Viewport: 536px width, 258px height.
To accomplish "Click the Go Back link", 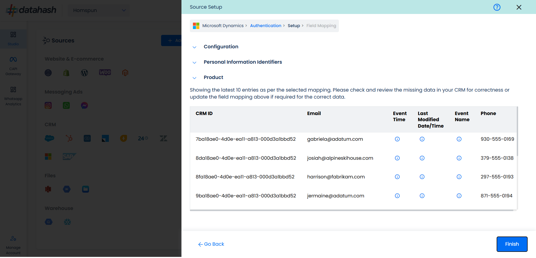I will click(211, 244).
